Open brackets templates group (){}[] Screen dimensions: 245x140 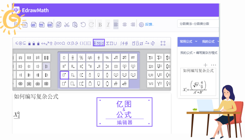click(85, 43)
